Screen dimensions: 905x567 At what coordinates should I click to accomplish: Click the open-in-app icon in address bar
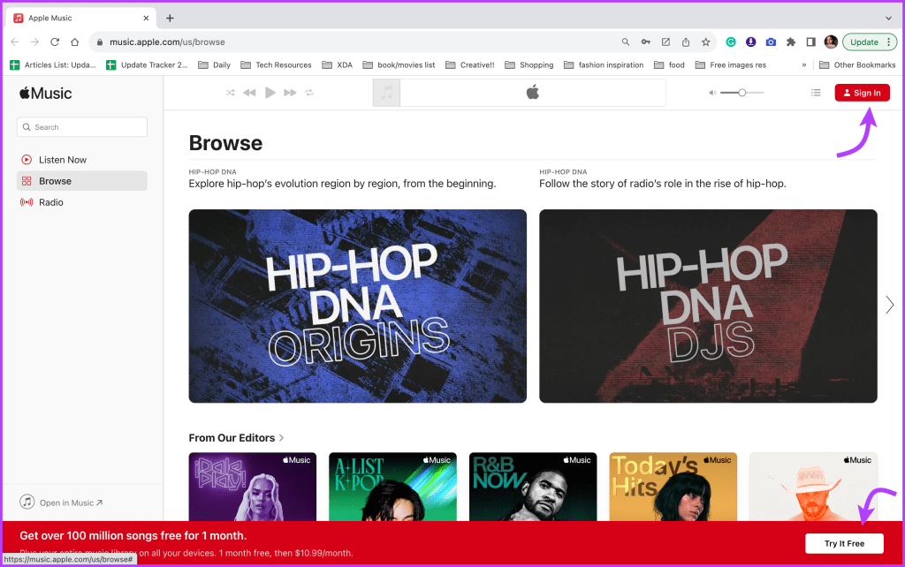click(665, 42)
